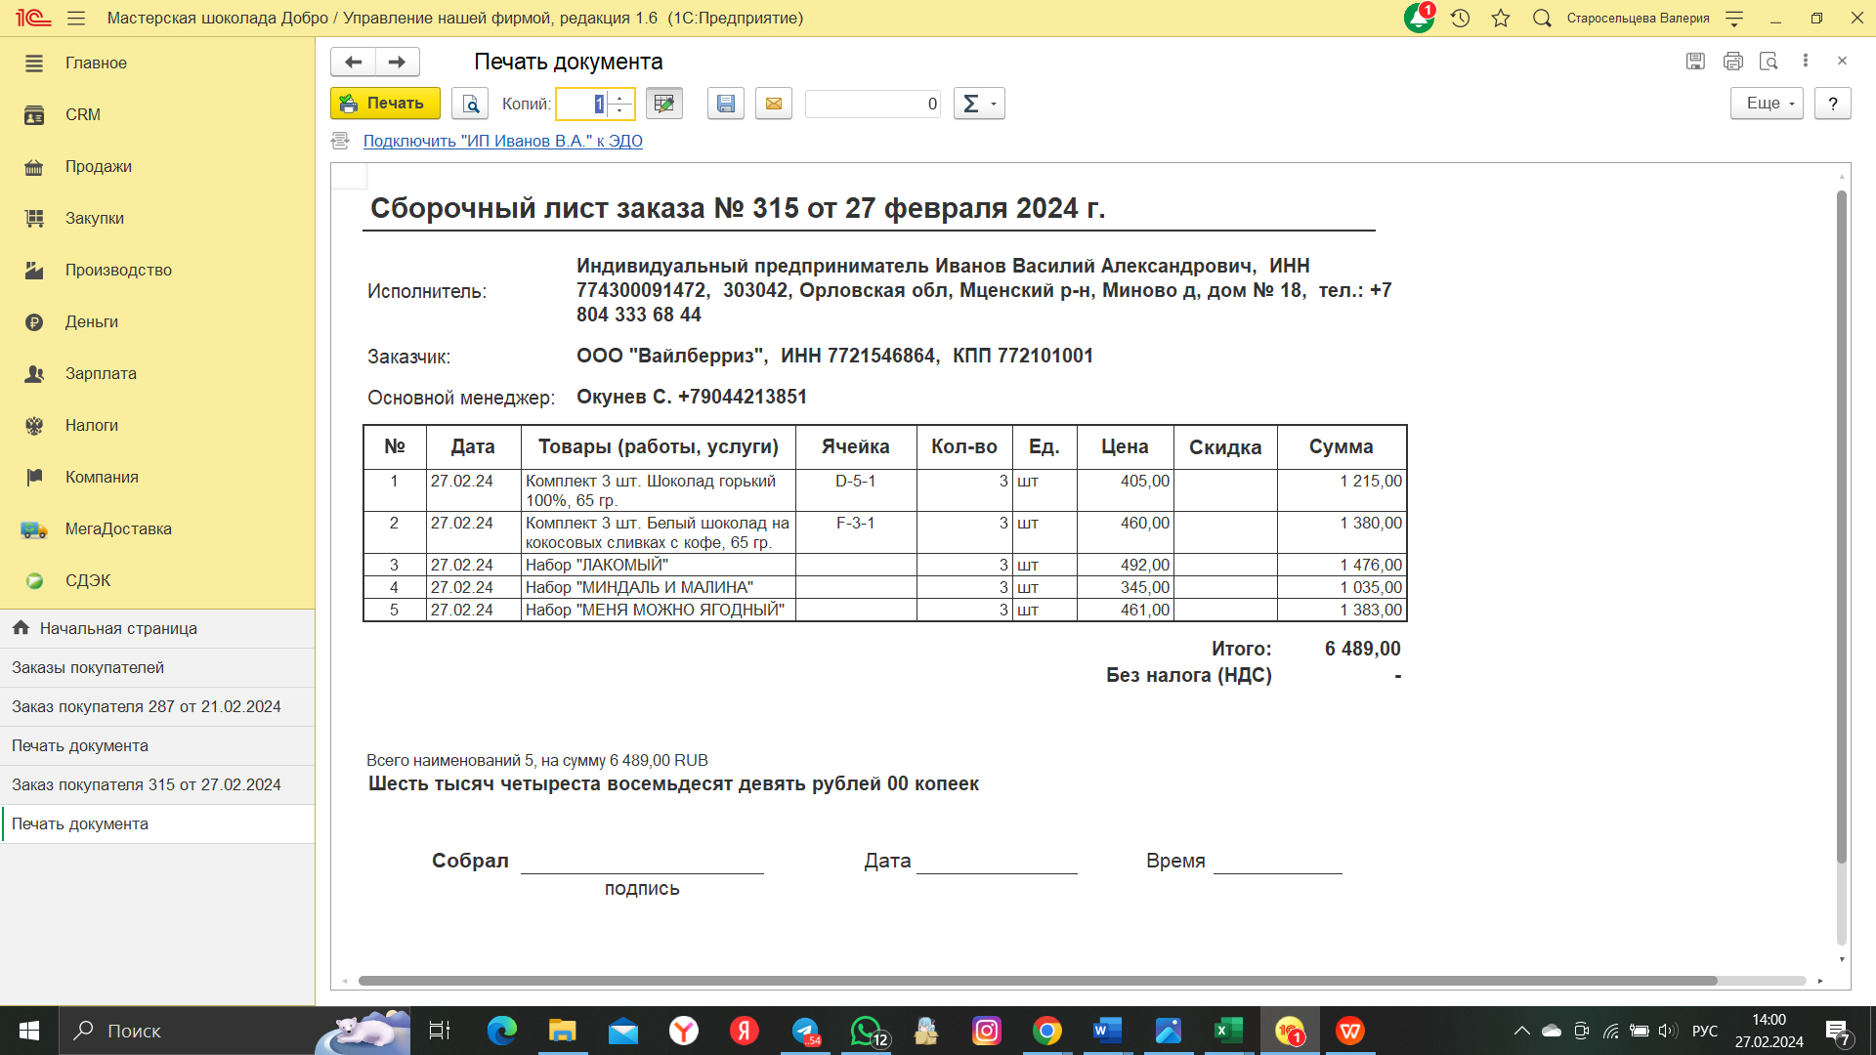Open the Подключить ИП Иванов к ЭДО link

[x=502, y=141]
